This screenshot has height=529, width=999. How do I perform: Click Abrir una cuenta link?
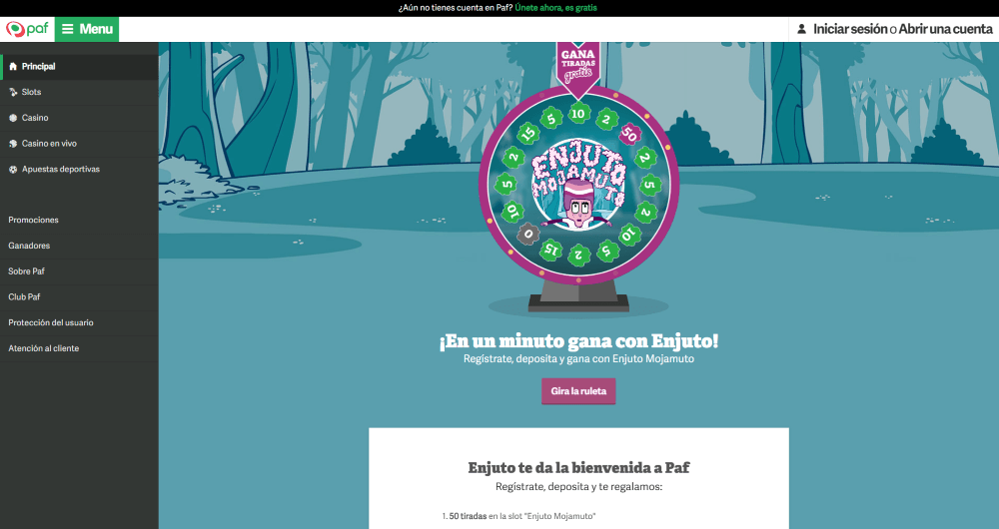click(945, 29)
